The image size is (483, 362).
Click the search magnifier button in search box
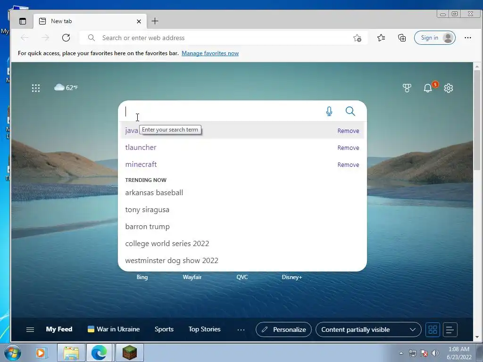coord(350,111)
